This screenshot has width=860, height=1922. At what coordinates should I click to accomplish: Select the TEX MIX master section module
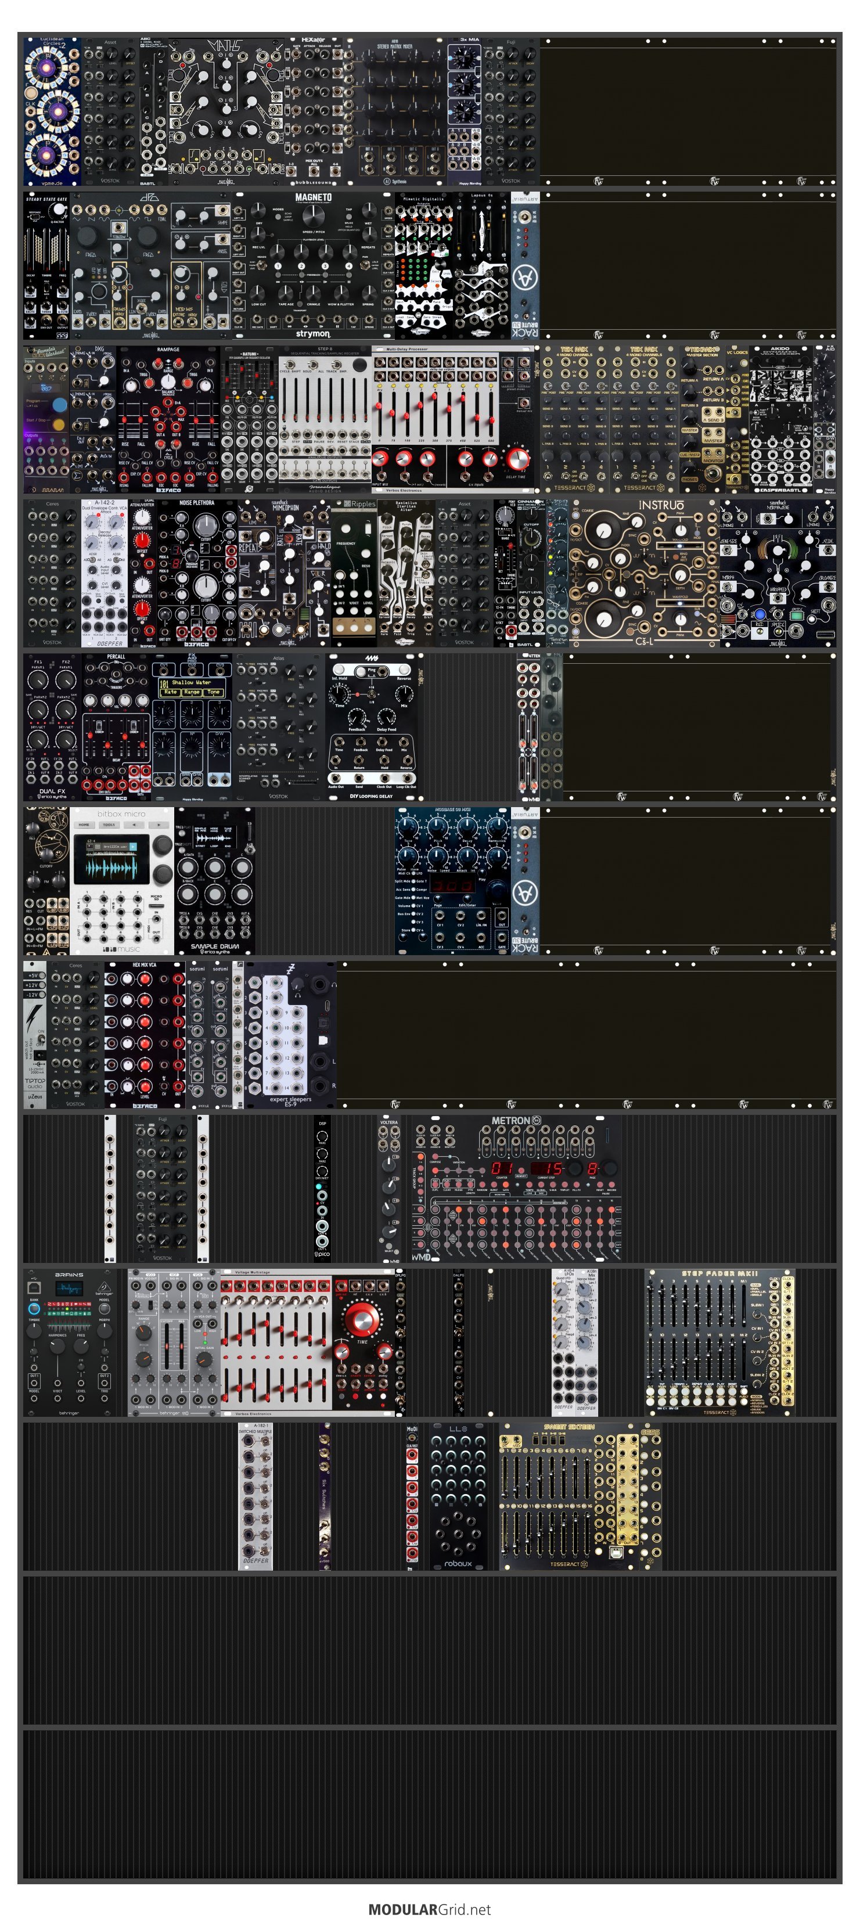pos(702,419)
